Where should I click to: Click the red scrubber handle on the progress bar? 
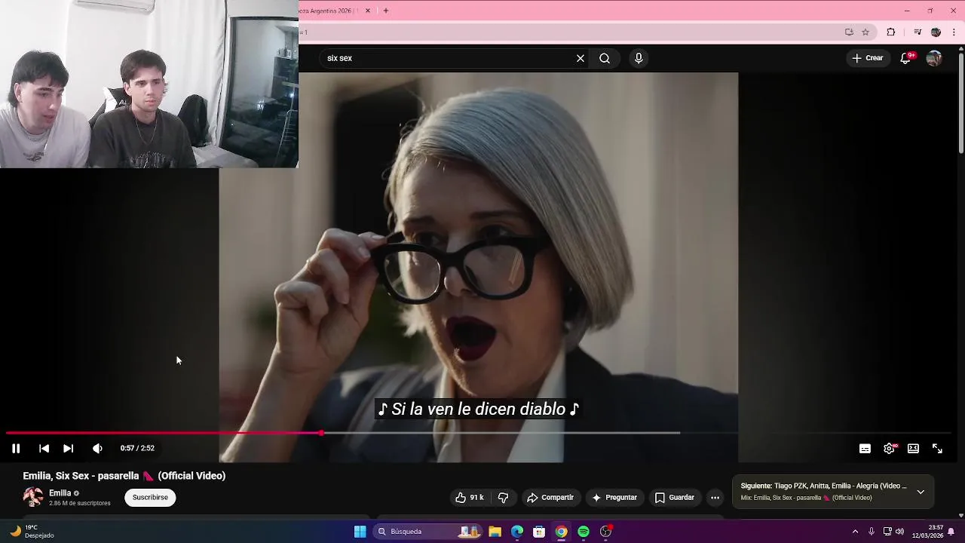click(x=322, y=433)
